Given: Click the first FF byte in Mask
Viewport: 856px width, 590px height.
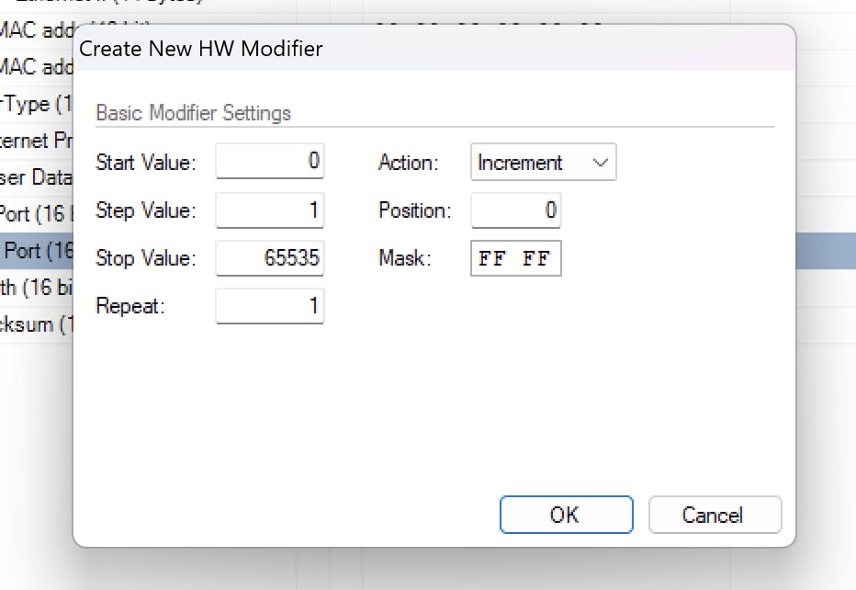Looking at the screenshot, I should pos(492,259).
